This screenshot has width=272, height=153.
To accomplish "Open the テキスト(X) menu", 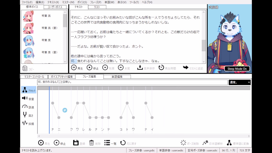I will click(53, 2).
